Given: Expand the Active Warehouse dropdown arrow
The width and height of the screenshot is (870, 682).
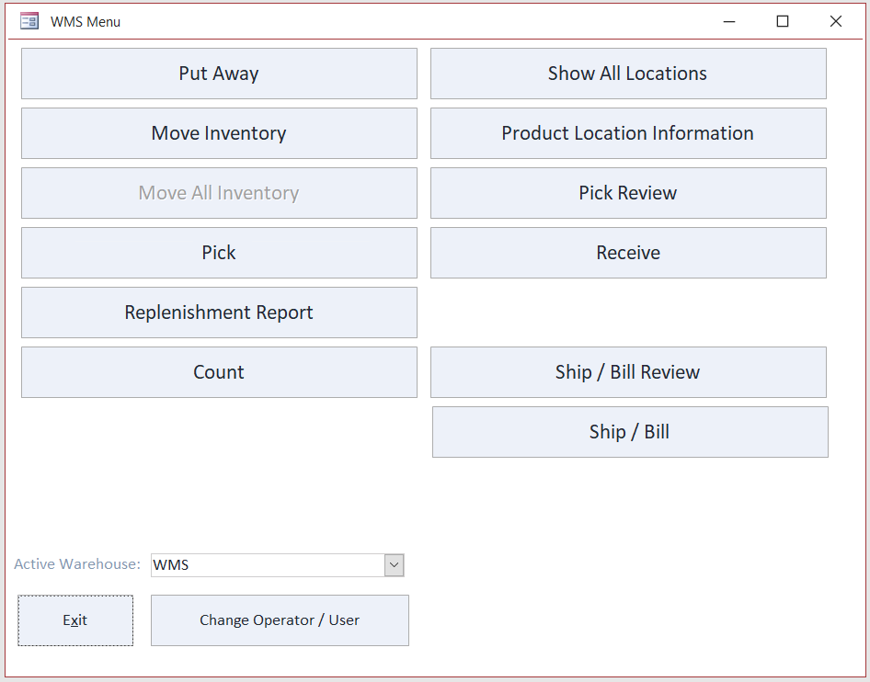Looking at the screenshot, I should (394, 565).
